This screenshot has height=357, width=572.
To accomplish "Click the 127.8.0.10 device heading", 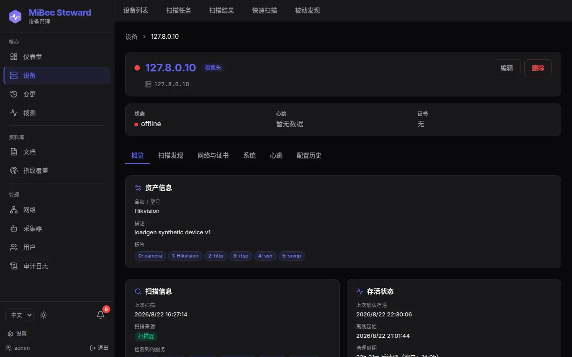I will point(171,67).
